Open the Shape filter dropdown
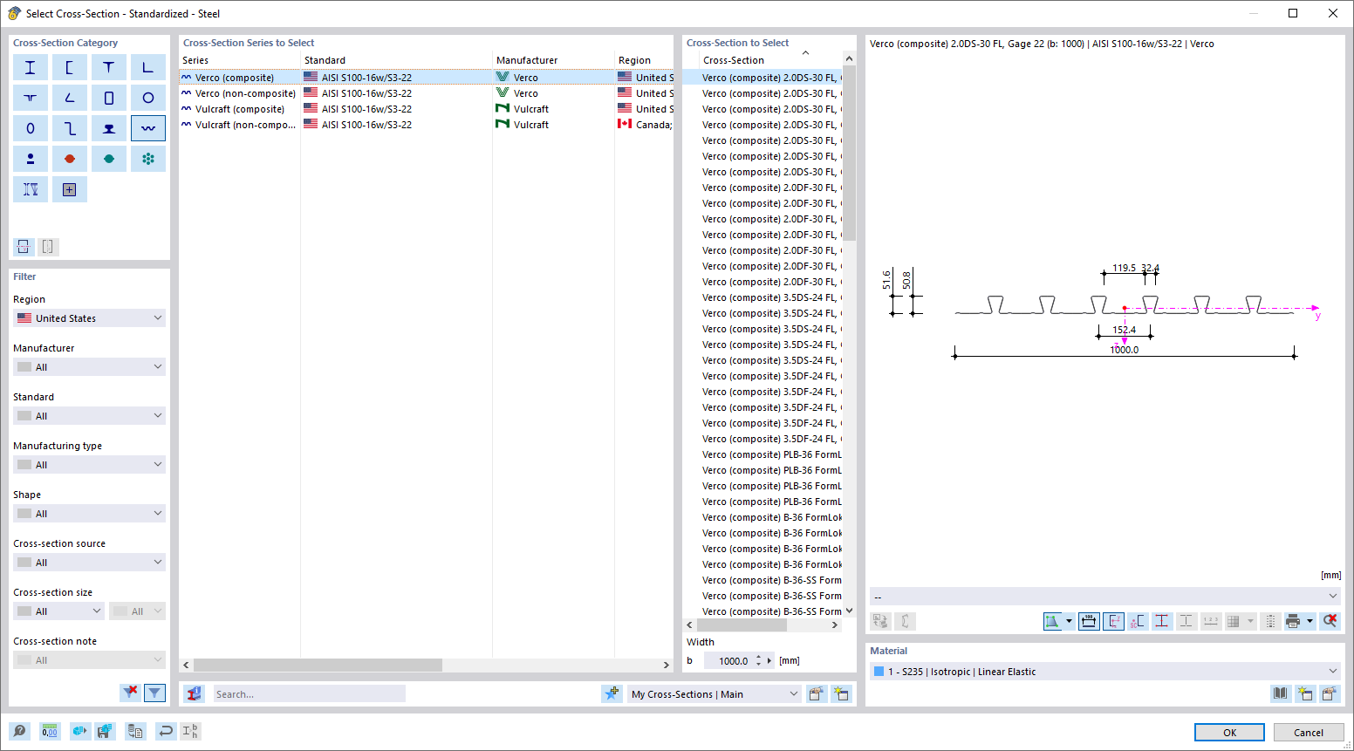This screenshot has height=751, width=1354. pyautogui.click(x=89, y=514)
